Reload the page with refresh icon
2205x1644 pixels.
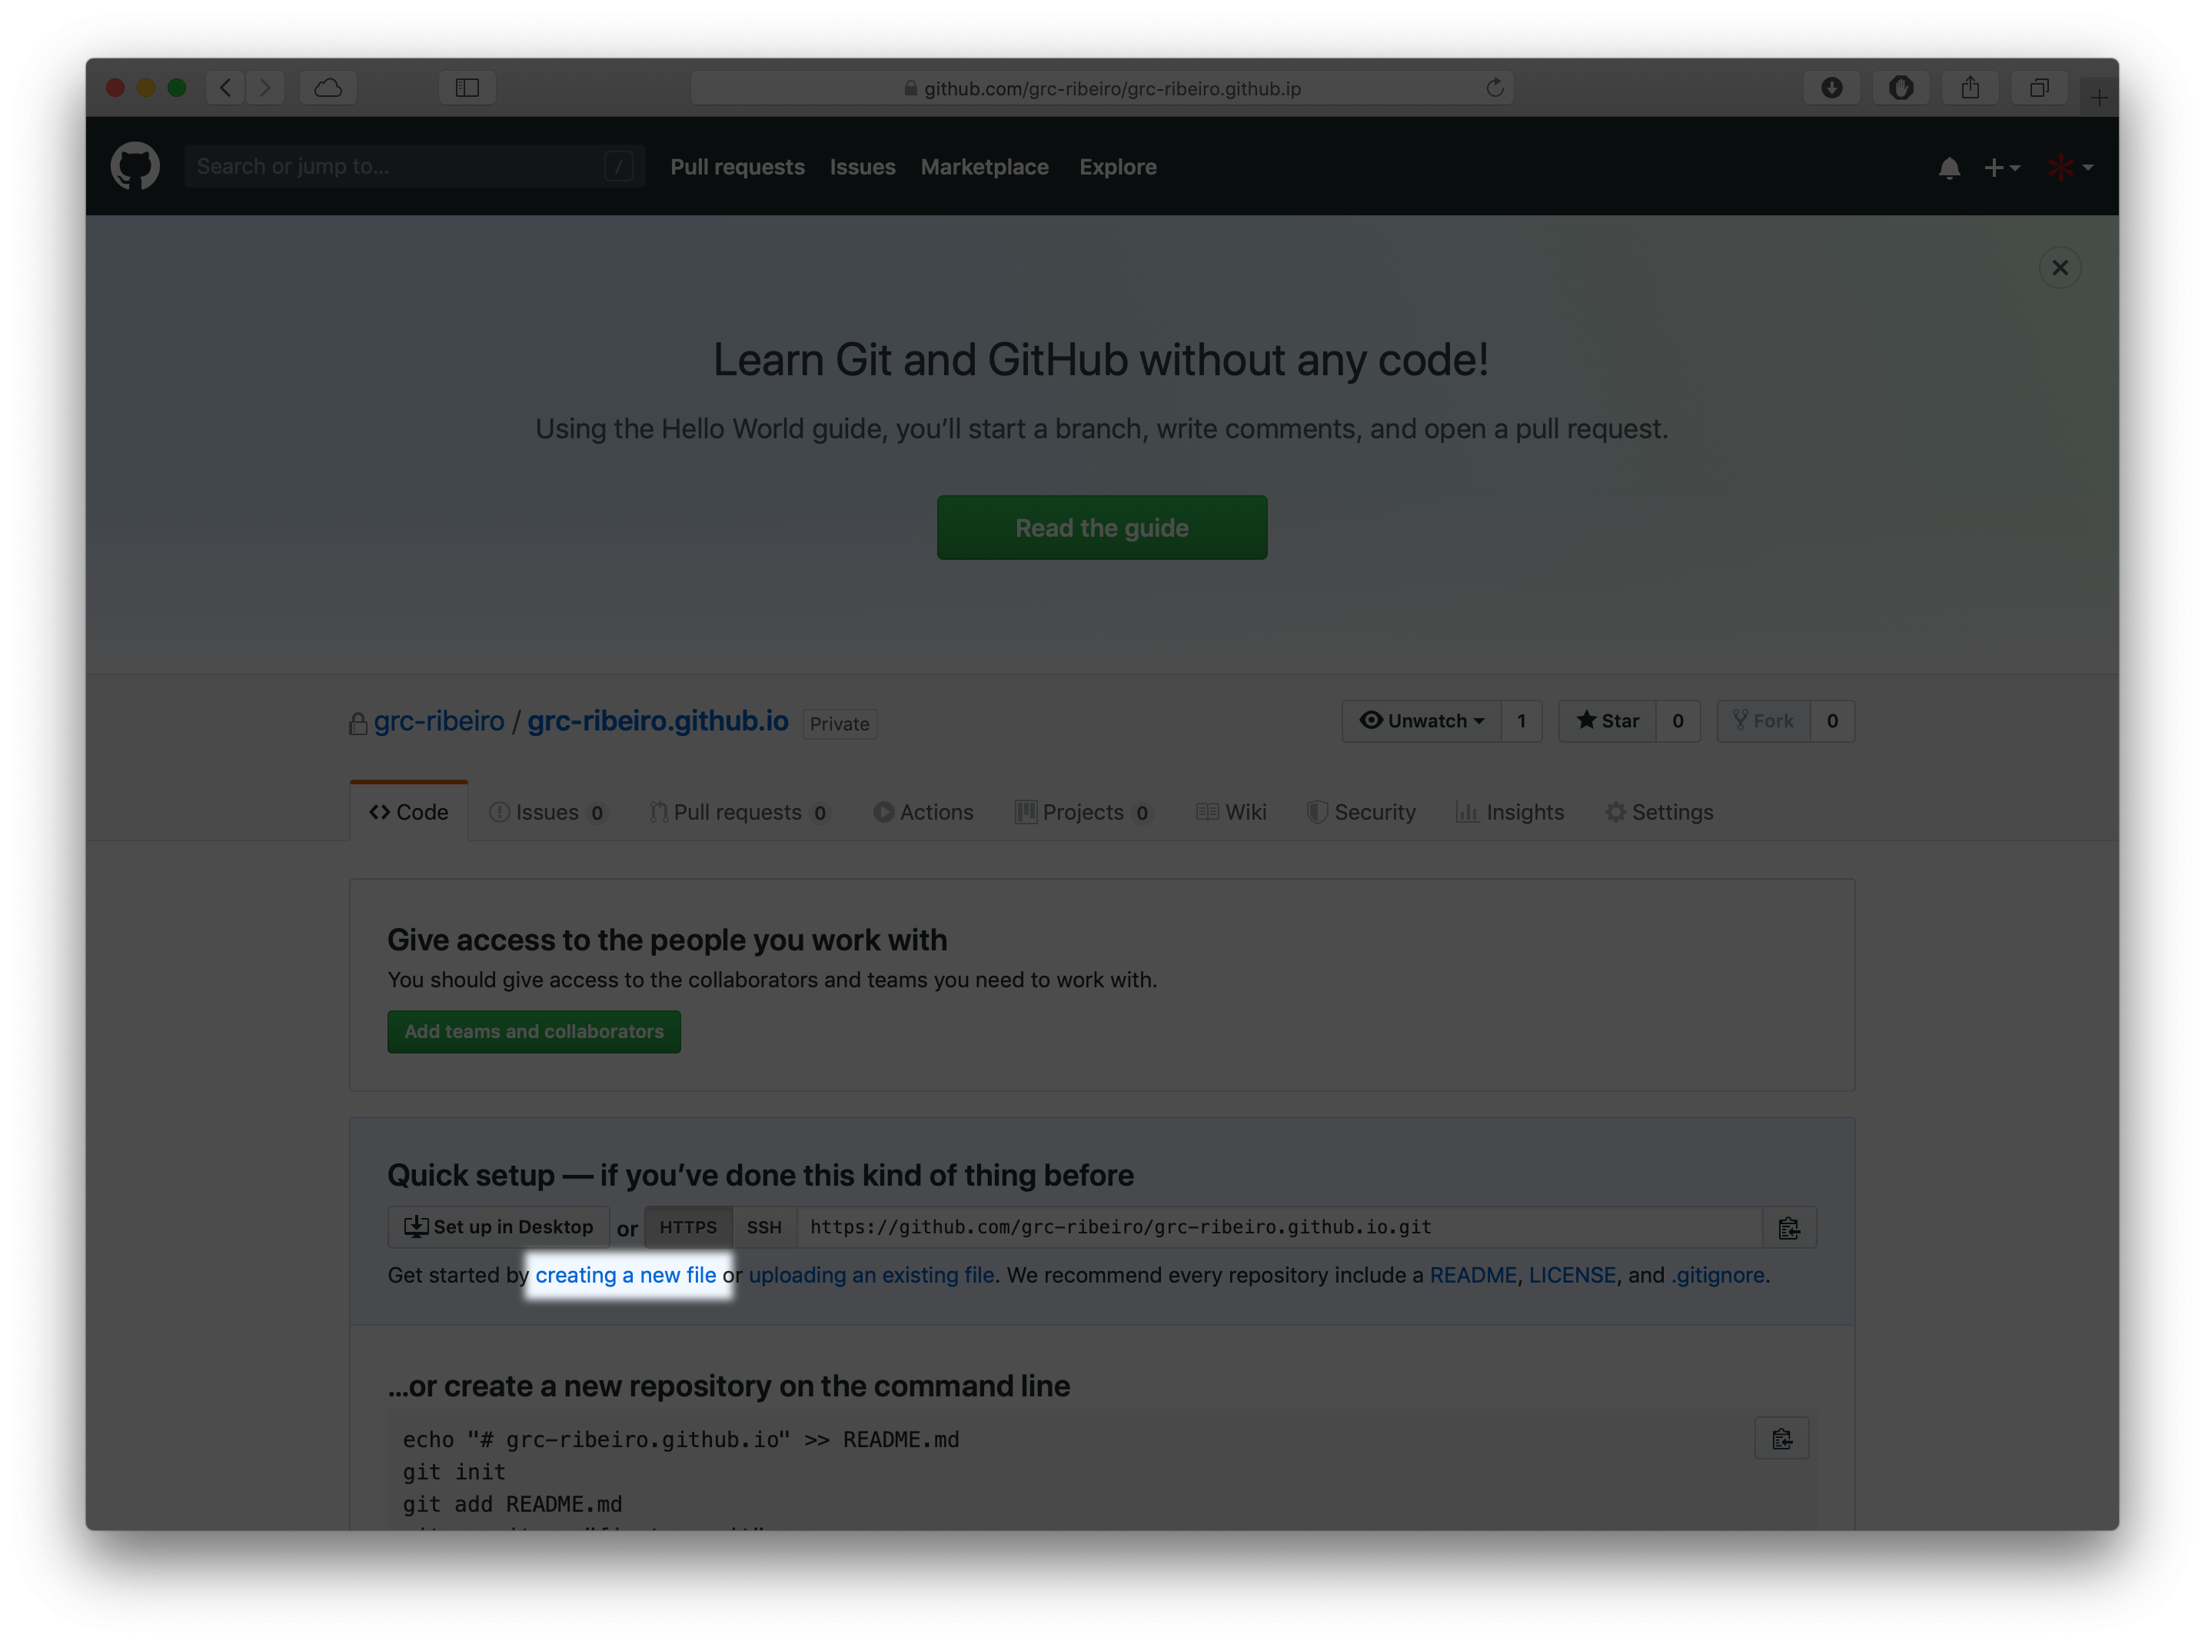[1494, 88]
